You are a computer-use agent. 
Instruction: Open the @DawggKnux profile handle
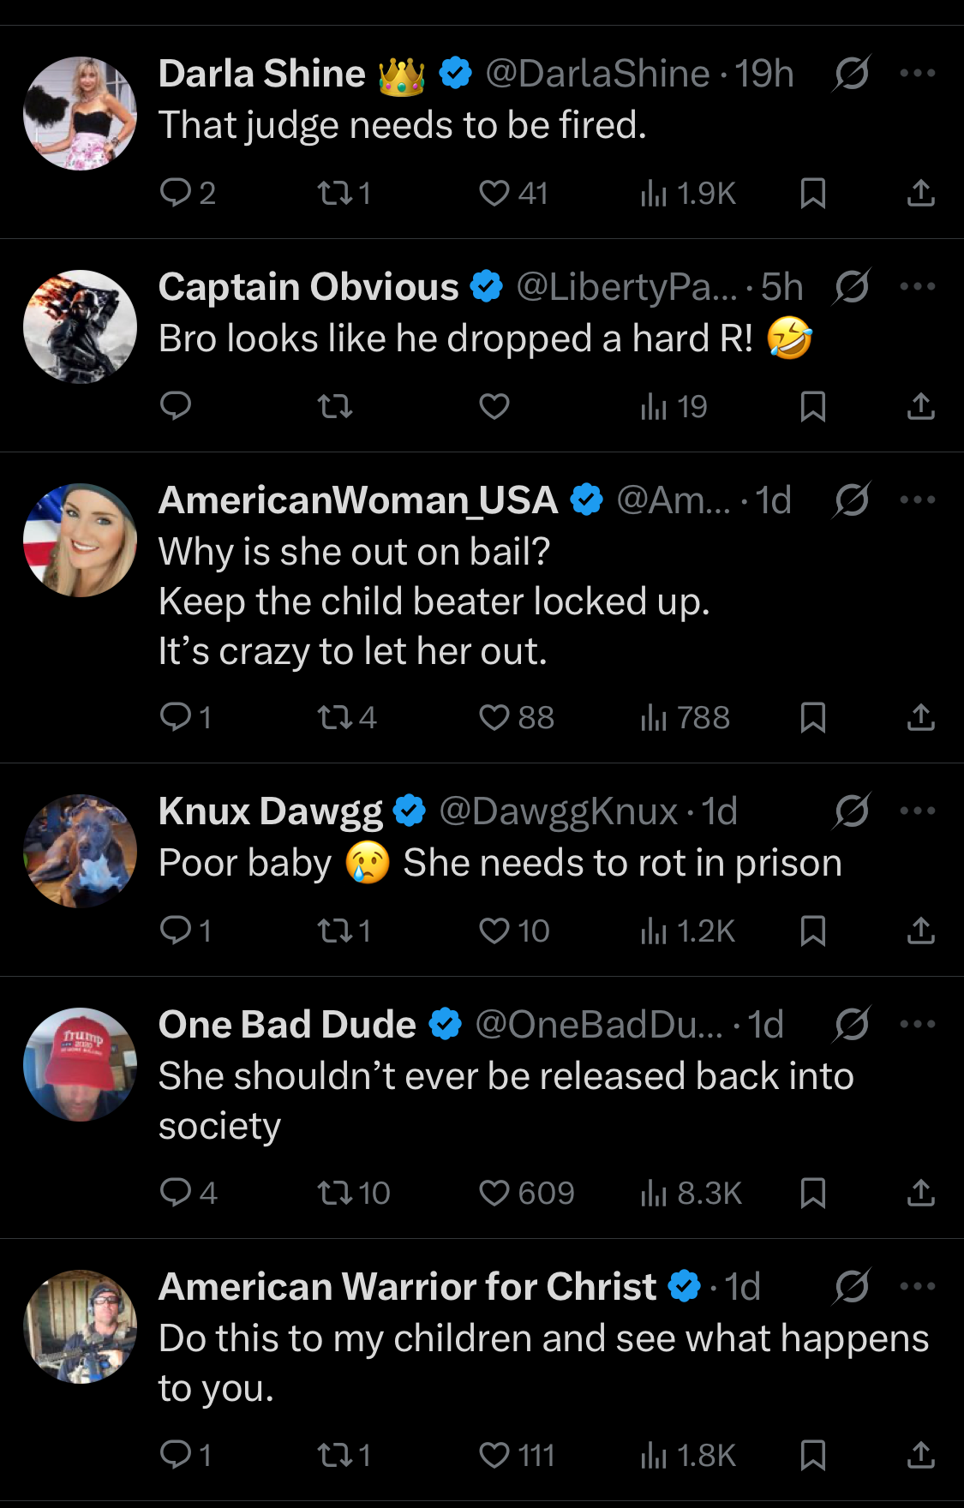coord(558,812)
